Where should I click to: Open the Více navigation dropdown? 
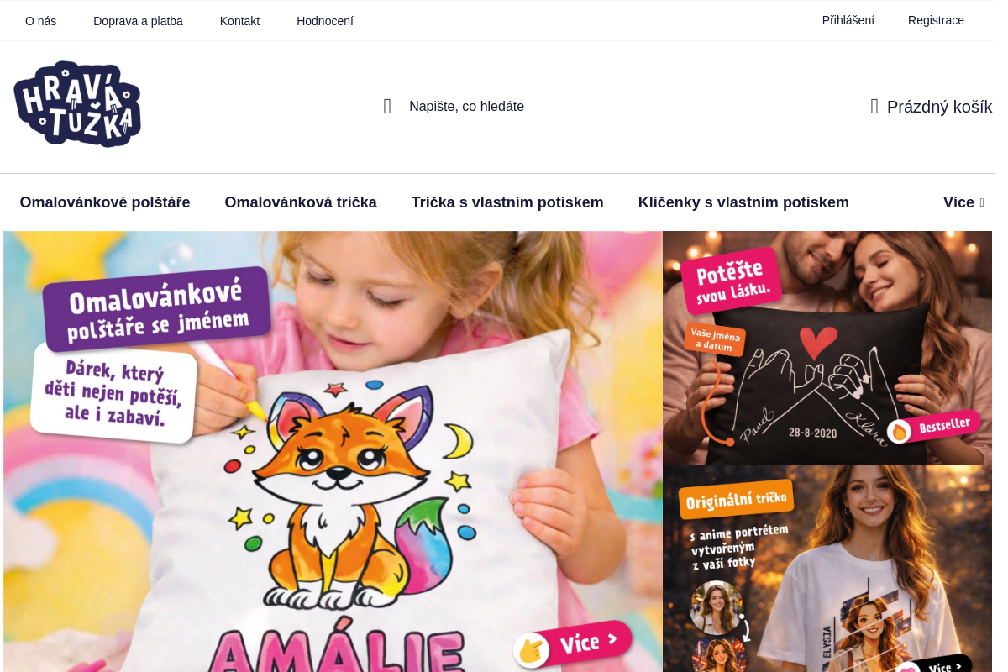pyautogui.click(x=963, y=202)
